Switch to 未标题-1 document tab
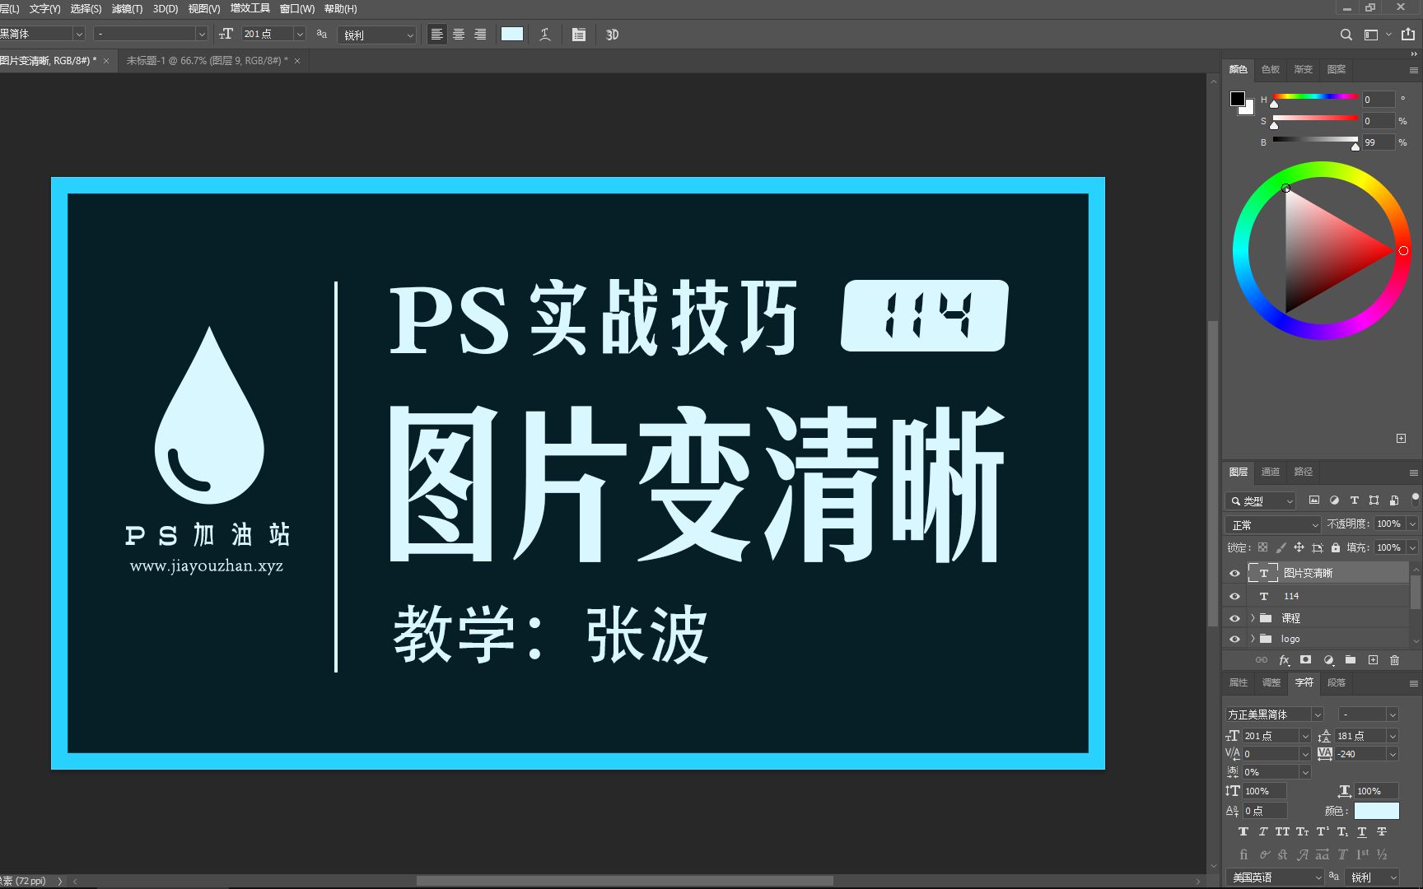The width and height of the screenshot is (1423, 889). click(x=207, y=61)
